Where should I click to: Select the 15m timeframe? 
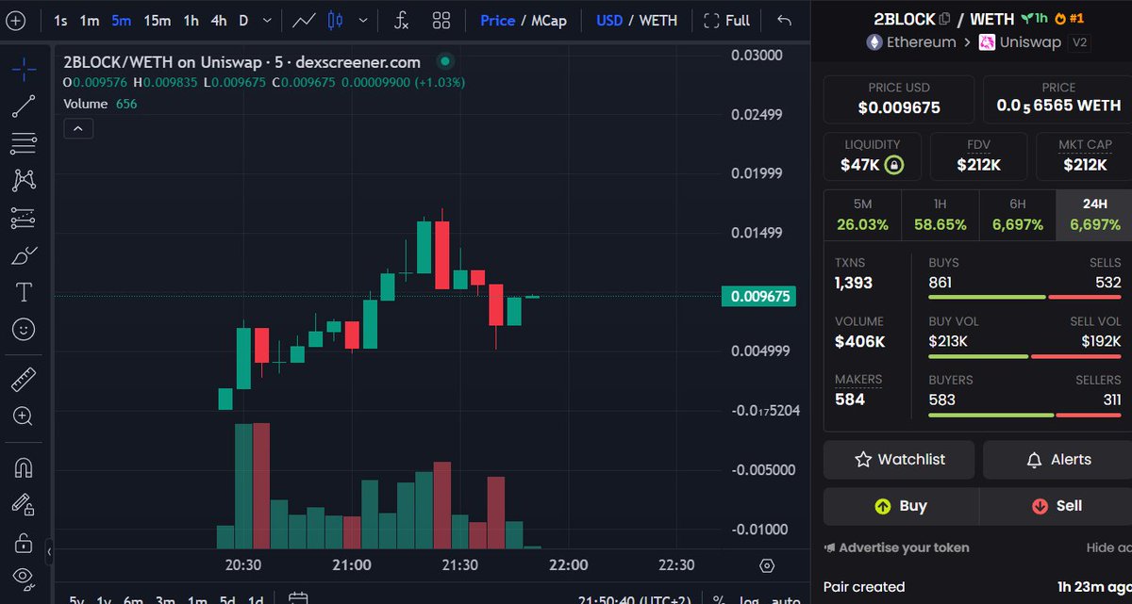[157, 20]
